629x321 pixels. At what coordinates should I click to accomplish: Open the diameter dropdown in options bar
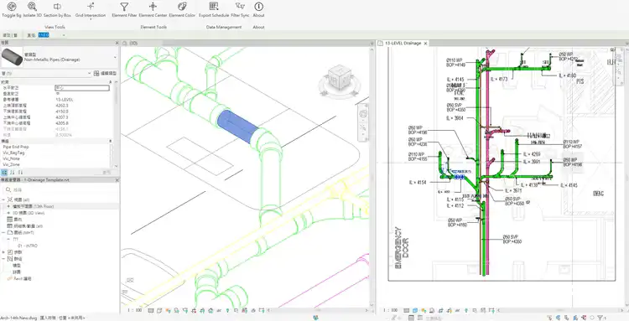coord(64,35)
